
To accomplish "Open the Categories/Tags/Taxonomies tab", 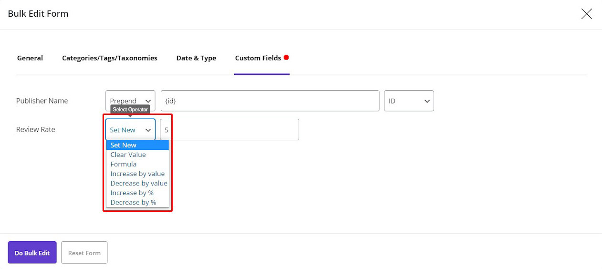I will pyautogui.click(x=110, y=58).
